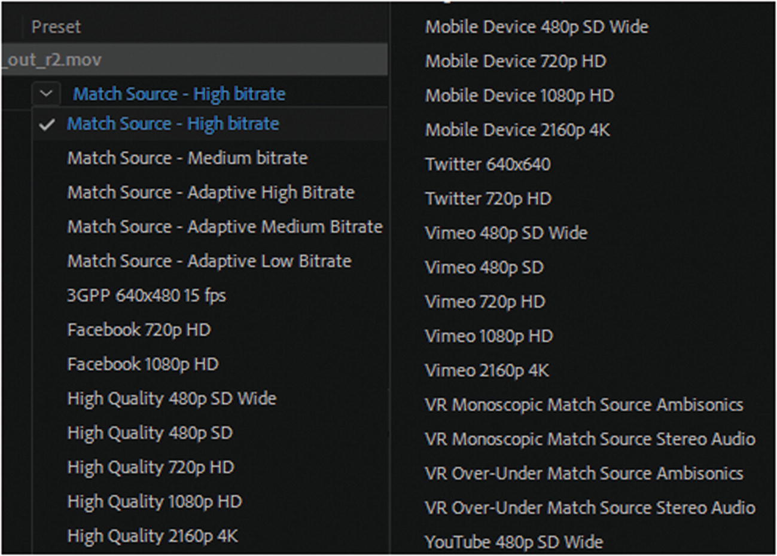Select Vimeo 480p SD Wide preset
Viewport: 777px width, 556px height.
tap(506, 233)
